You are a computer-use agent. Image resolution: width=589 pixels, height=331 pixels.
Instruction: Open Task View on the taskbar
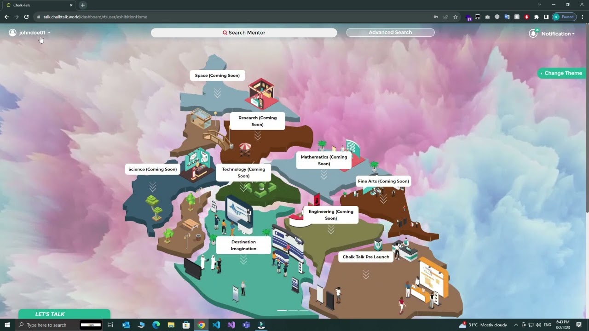110,325
